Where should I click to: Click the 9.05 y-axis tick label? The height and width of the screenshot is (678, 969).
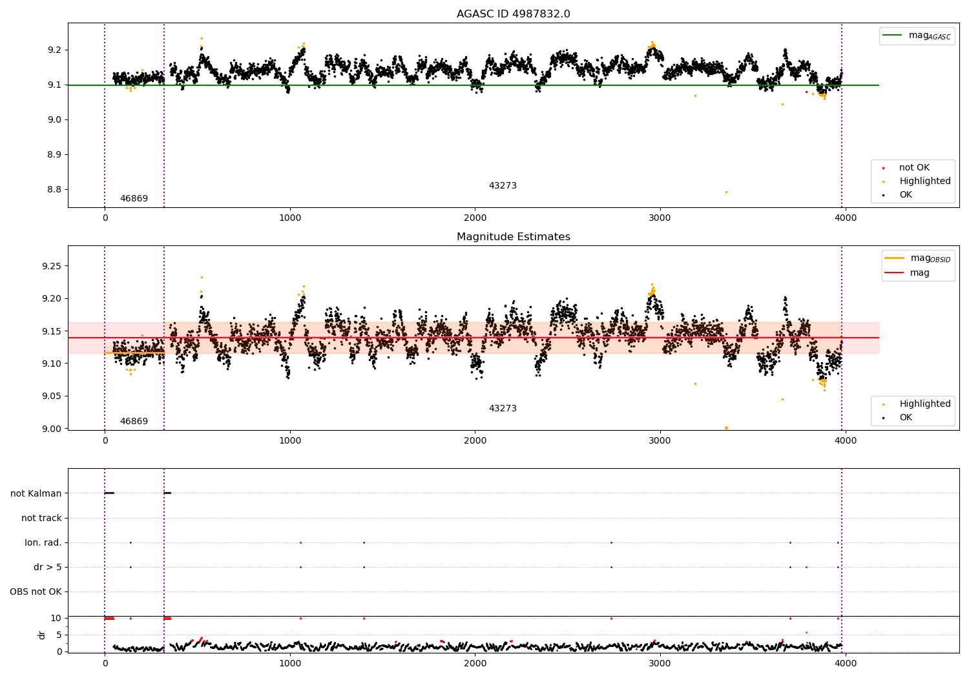click(x=52, y=396)
